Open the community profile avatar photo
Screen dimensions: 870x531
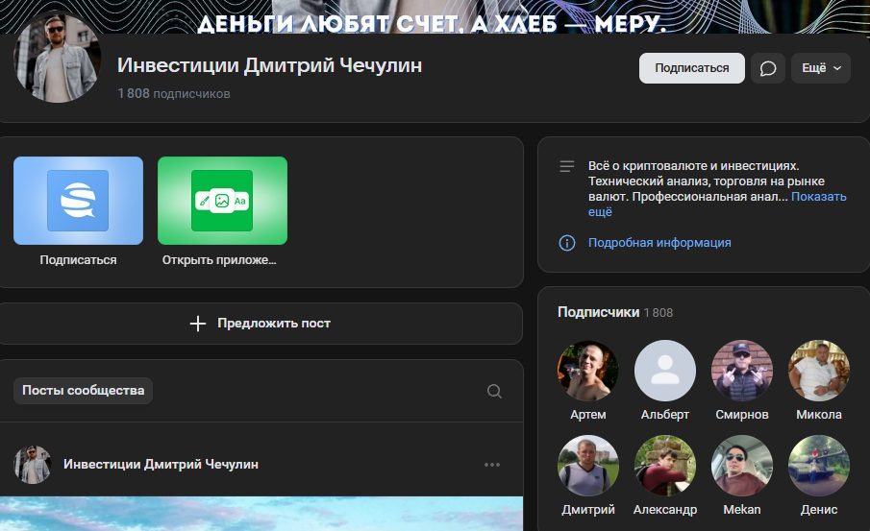pos(56,59)
